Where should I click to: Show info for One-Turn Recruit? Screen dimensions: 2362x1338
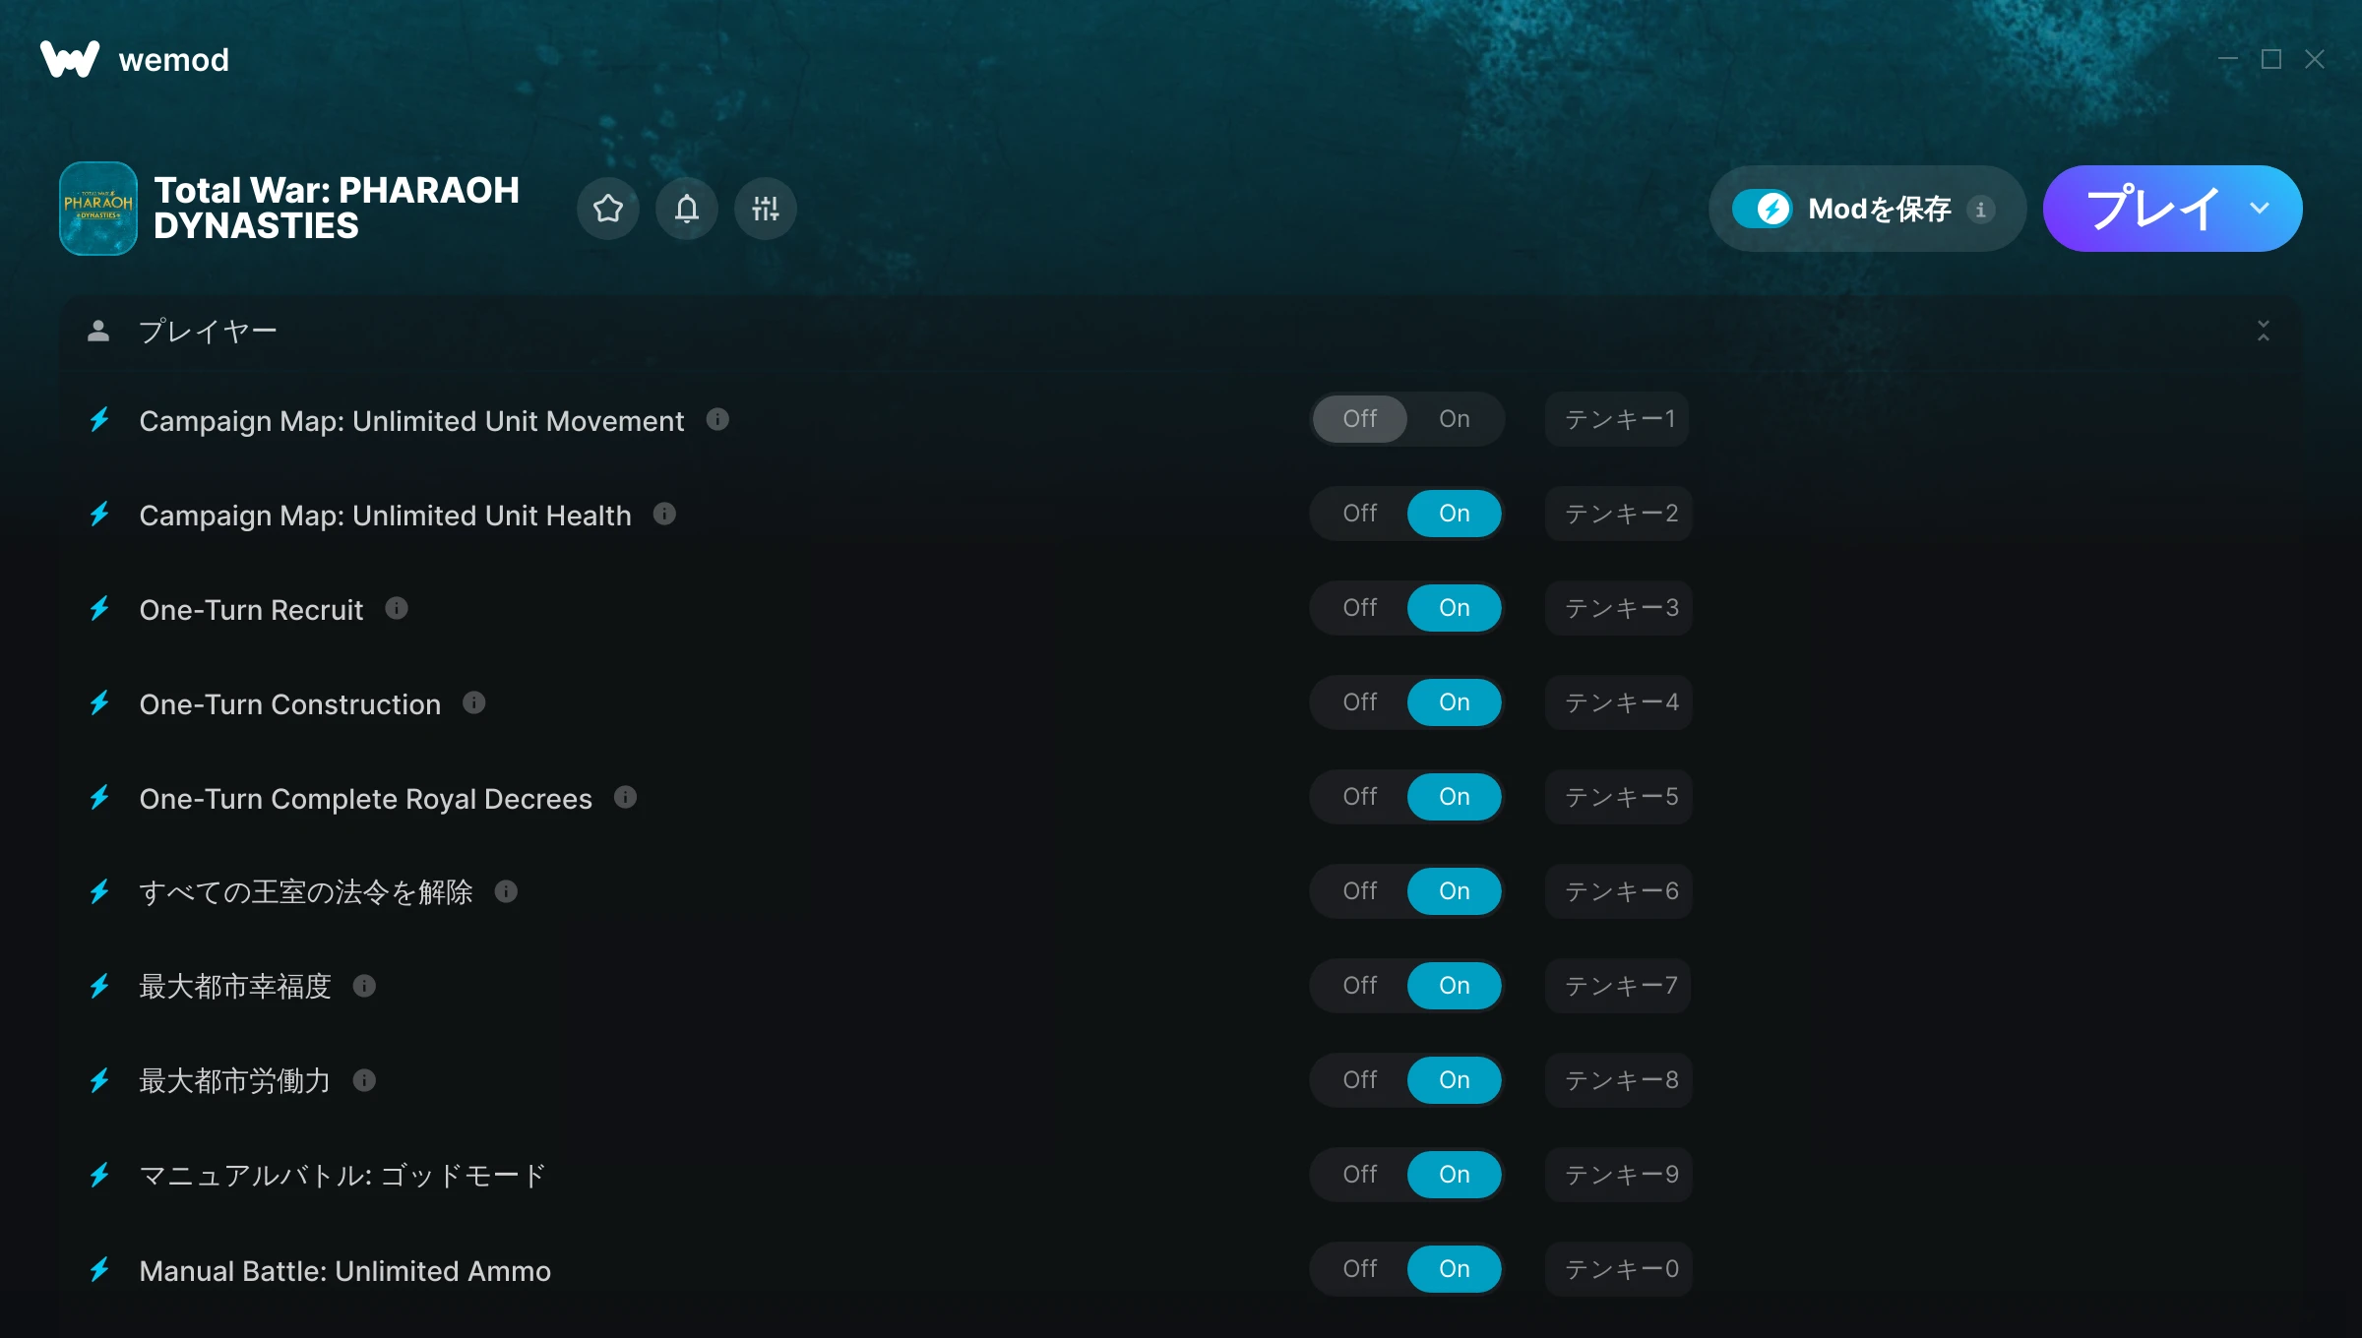click(397, 608)
